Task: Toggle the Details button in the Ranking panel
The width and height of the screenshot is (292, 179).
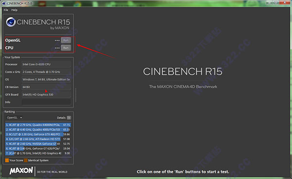Action: [69, 118]
